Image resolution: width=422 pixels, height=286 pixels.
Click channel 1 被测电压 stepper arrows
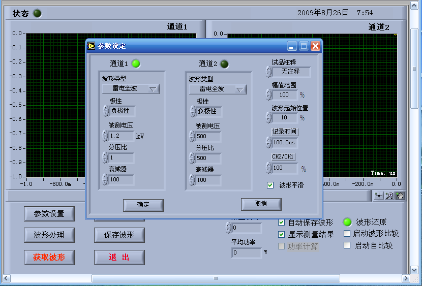[105, 136]
